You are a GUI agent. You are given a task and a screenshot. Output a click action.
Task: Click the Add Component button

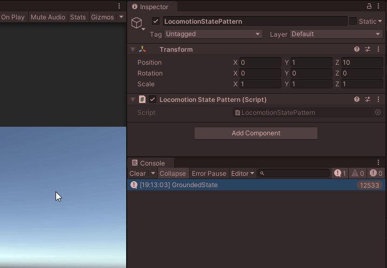click(256, 133)
